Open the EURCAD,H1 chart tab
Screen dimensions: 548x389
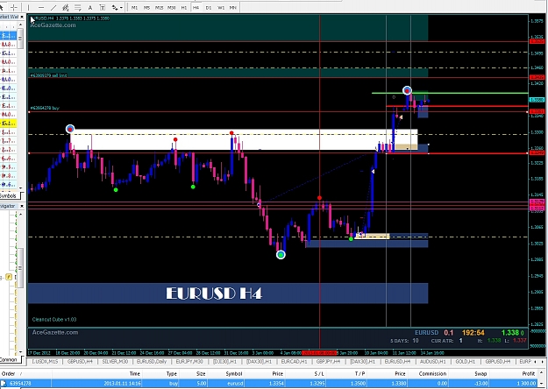[294, 362]
